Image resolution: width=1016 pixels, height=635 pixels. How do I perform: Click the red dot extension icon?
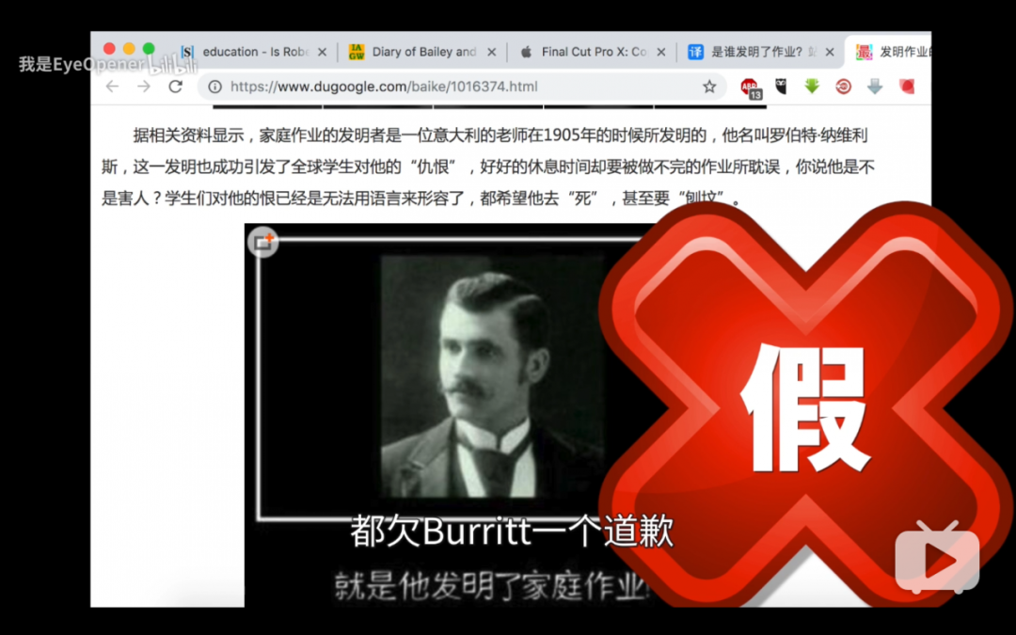905,87
